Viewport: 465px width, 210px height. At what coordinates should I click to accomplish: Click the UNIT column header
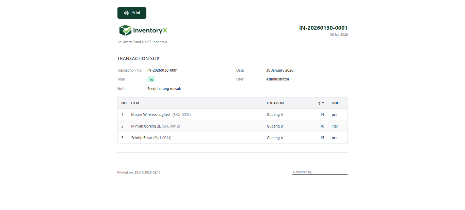[x=336, y=103]
